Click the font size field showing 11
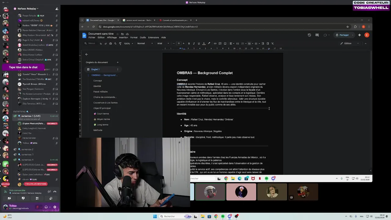Viewport: 391px width, 220px height. [179, 43]
